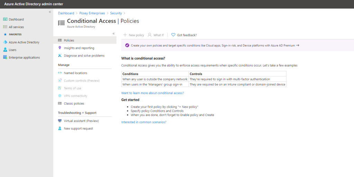
Task: Click the purple compass icon in banner
Action: coord(127,45)
